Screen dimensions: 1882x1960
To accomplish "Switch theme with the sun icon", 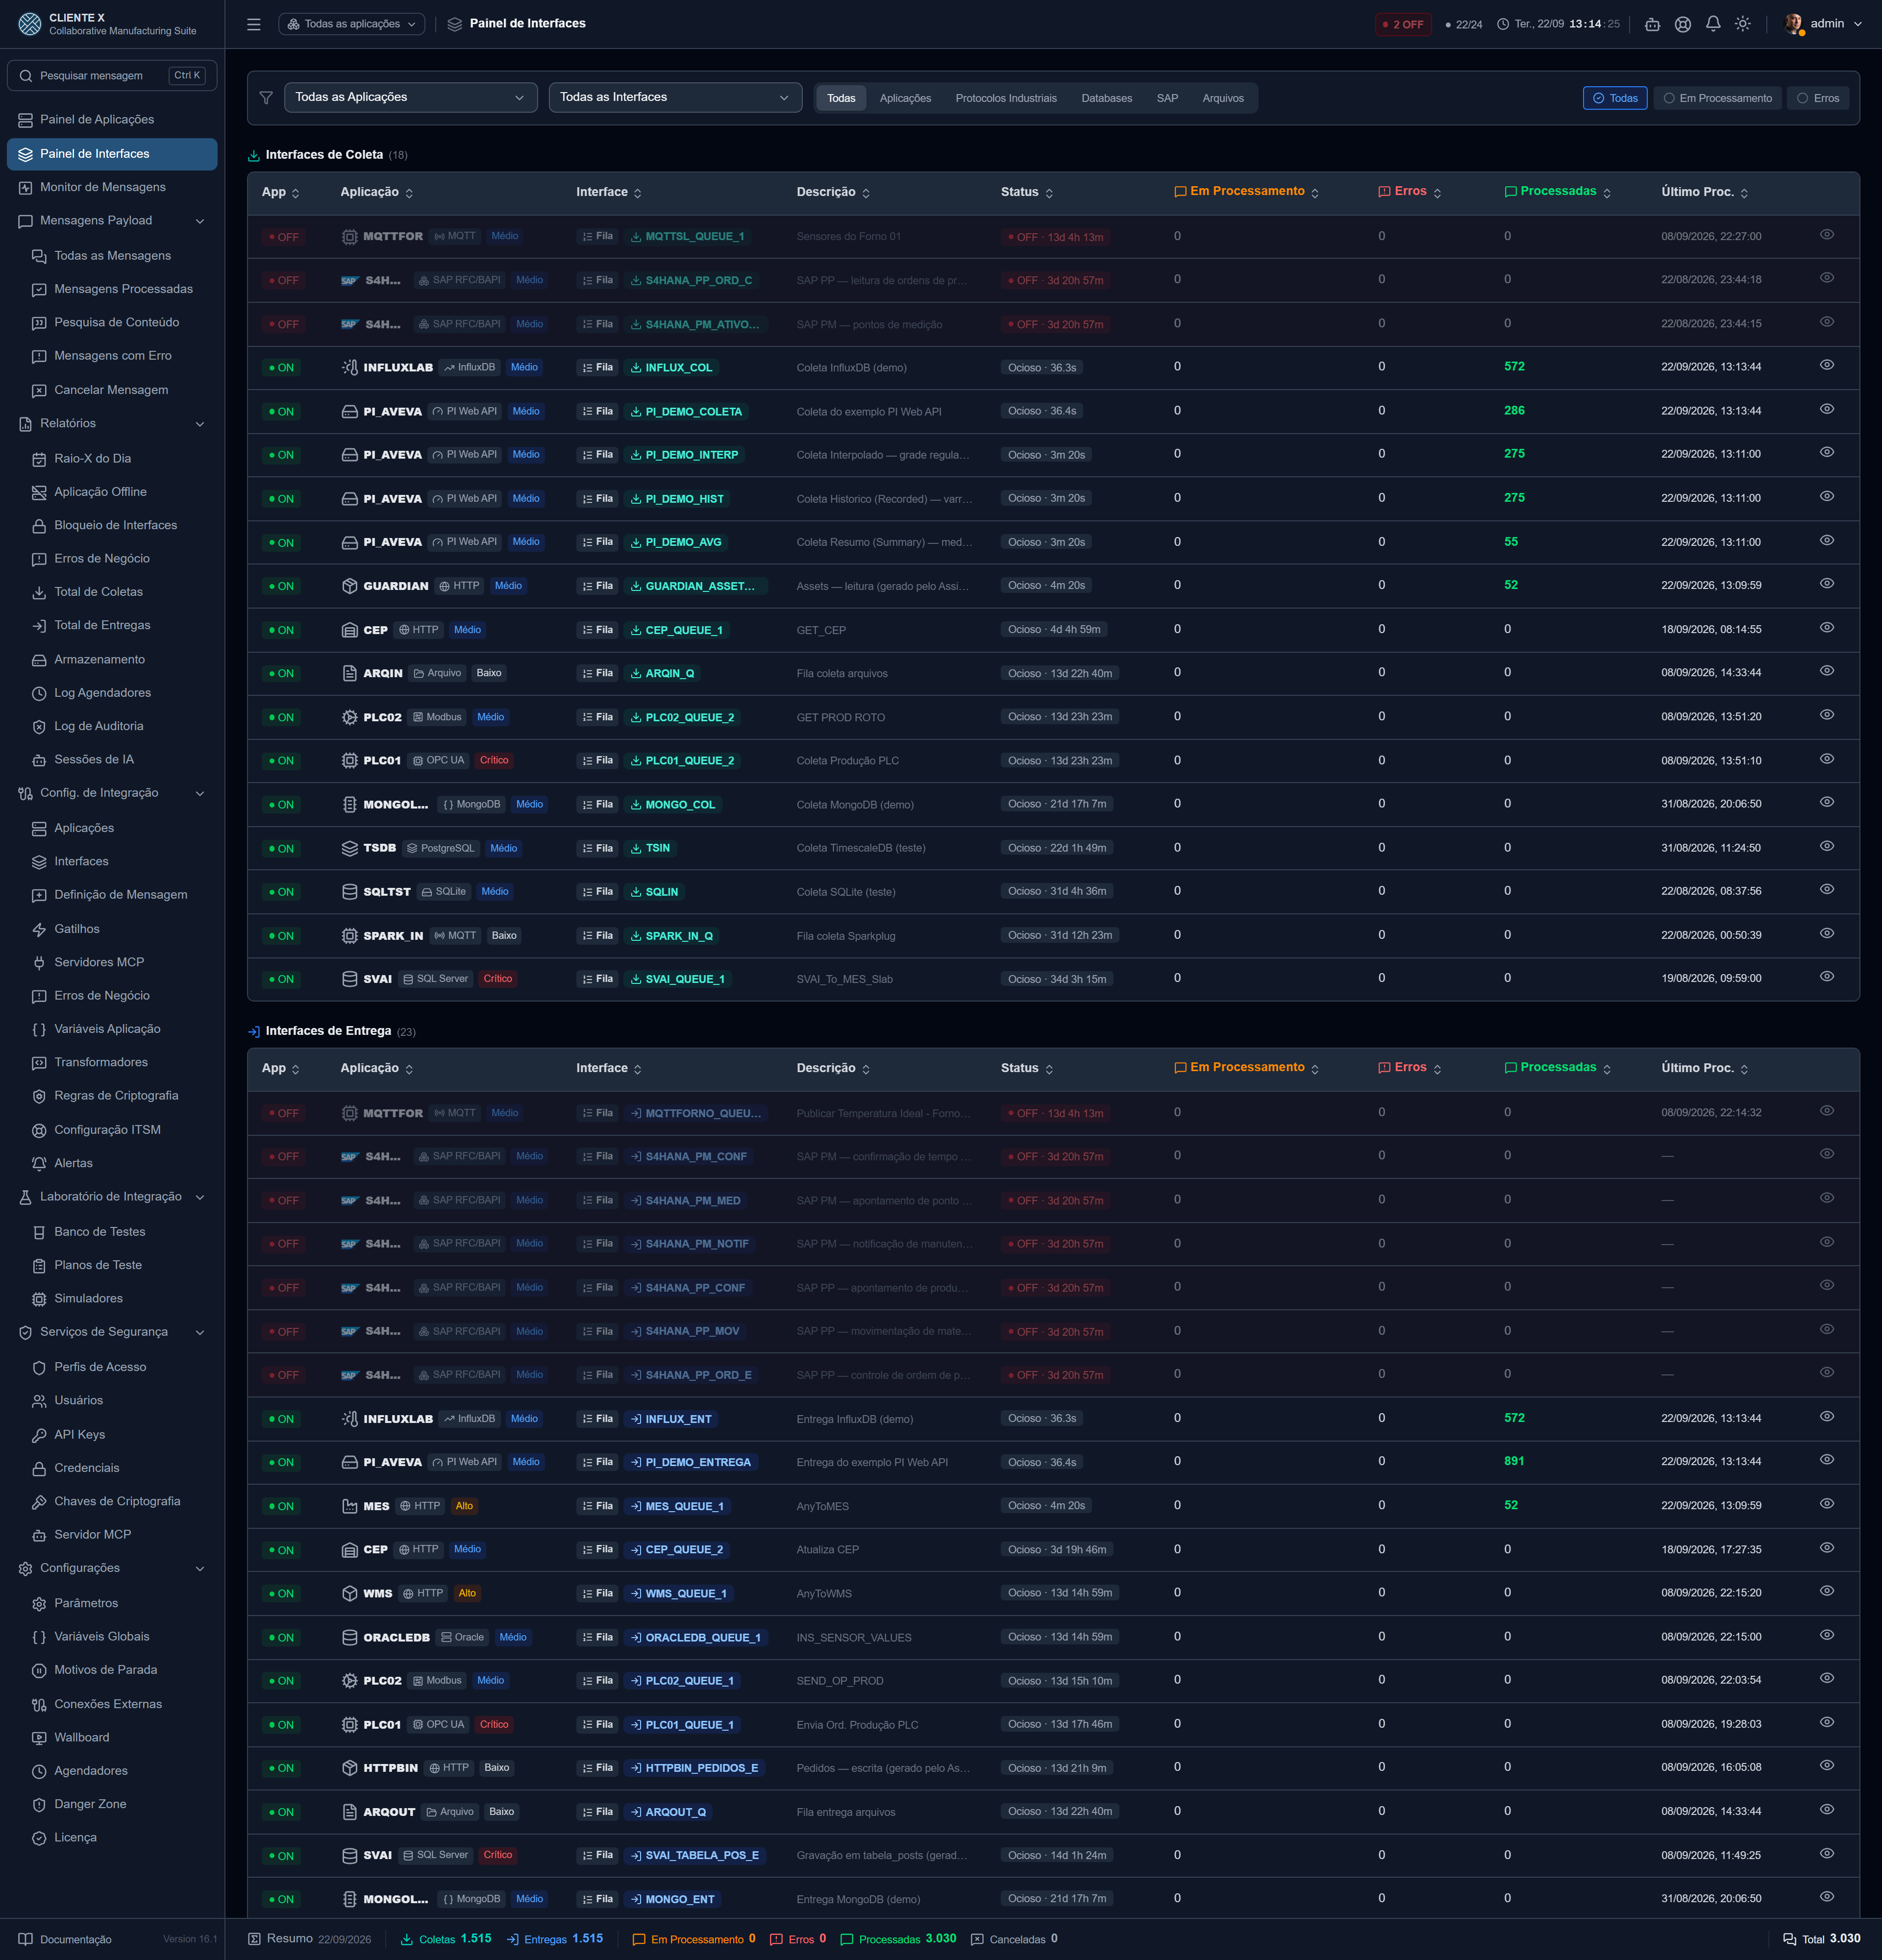I will (1743, 24).
